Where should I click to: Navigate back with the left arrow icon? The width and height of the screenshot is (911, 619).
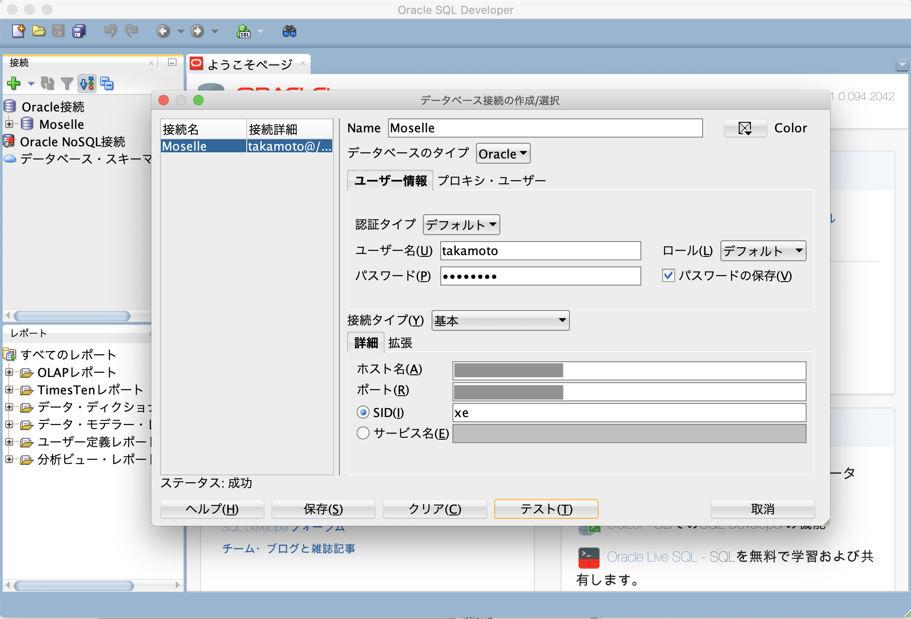pyautogui.click(x=163, y=31)
